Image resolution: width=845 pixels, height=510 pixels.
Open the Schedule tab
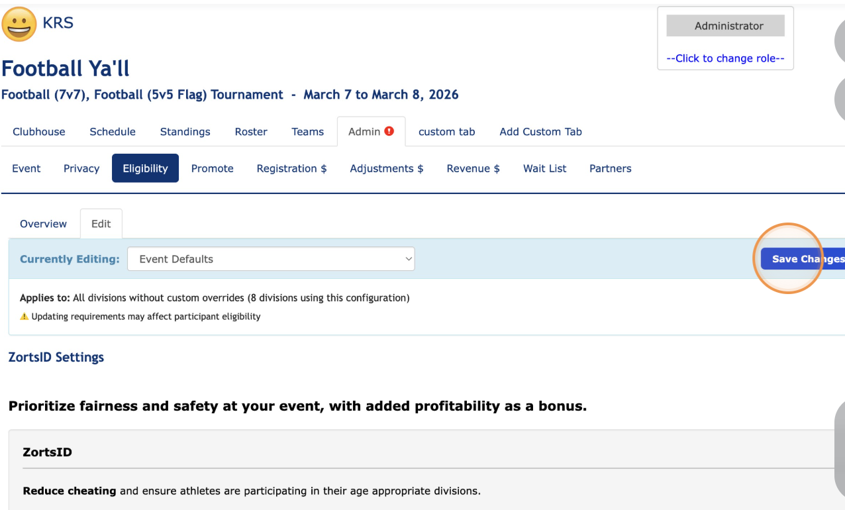point(113,132)
